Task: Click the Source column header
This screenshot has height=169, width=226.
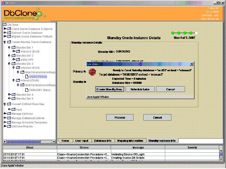Action: point(84,148)
